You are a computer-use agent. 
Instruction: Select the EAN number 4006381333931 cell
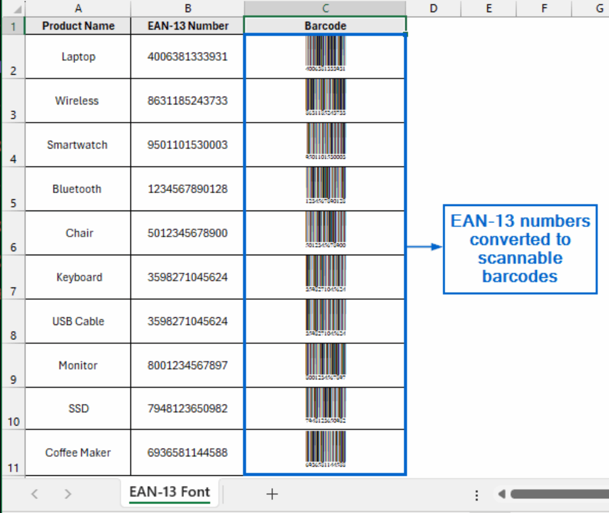click(x=187, y=56)
